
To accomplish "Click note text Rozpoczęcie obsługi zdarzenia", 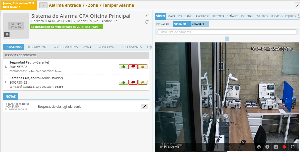I will point(60,106).
